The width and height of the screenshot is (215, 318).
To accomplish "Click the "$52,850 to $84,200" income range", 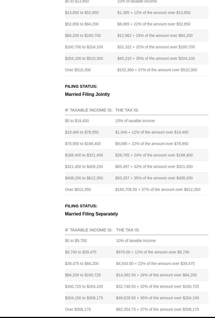I will click(82, 24).
